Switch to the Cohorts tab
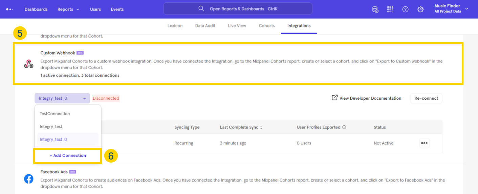The height and width of the screenshot is (194, 478). tap(267, 26)
